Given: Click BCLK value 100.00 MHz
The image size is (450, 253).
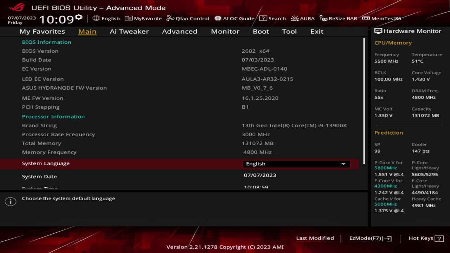Looking at the screenshot, I should [388, 79].
